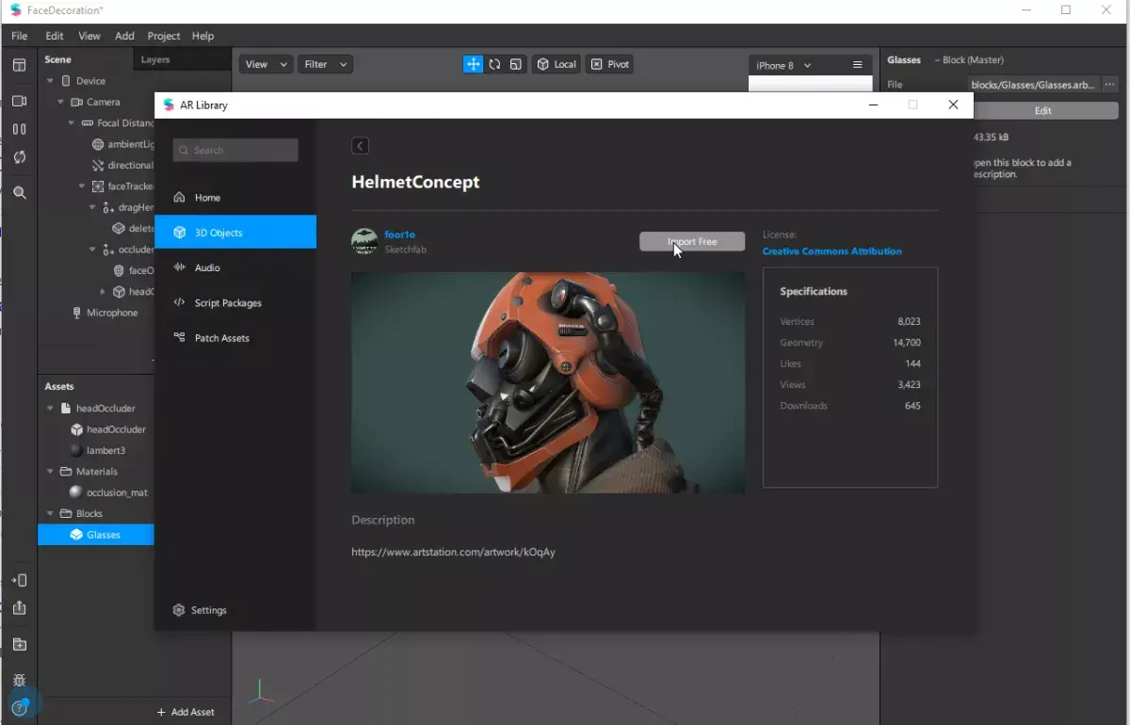Click the send to device icon

(19, 580)
